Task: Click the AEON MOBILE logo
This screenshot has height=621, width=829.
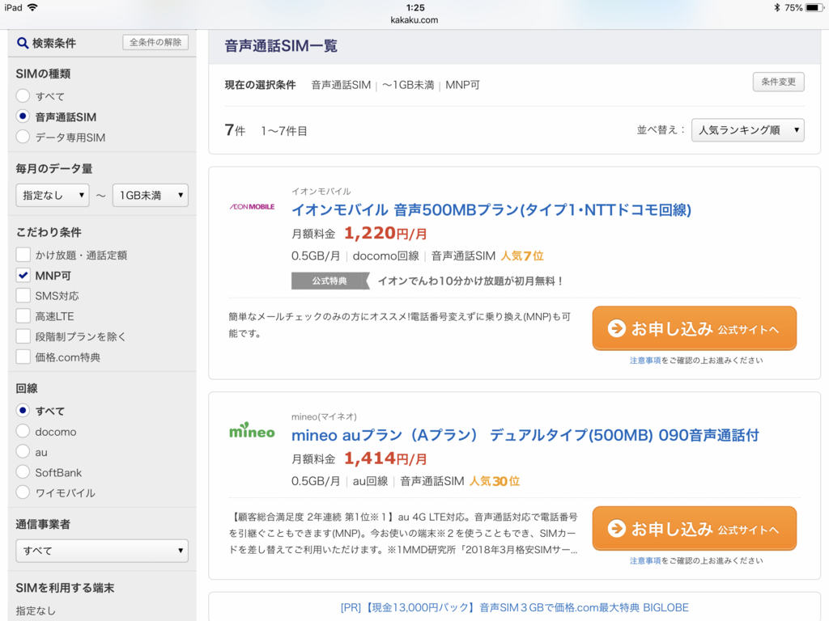Action: 253,206
